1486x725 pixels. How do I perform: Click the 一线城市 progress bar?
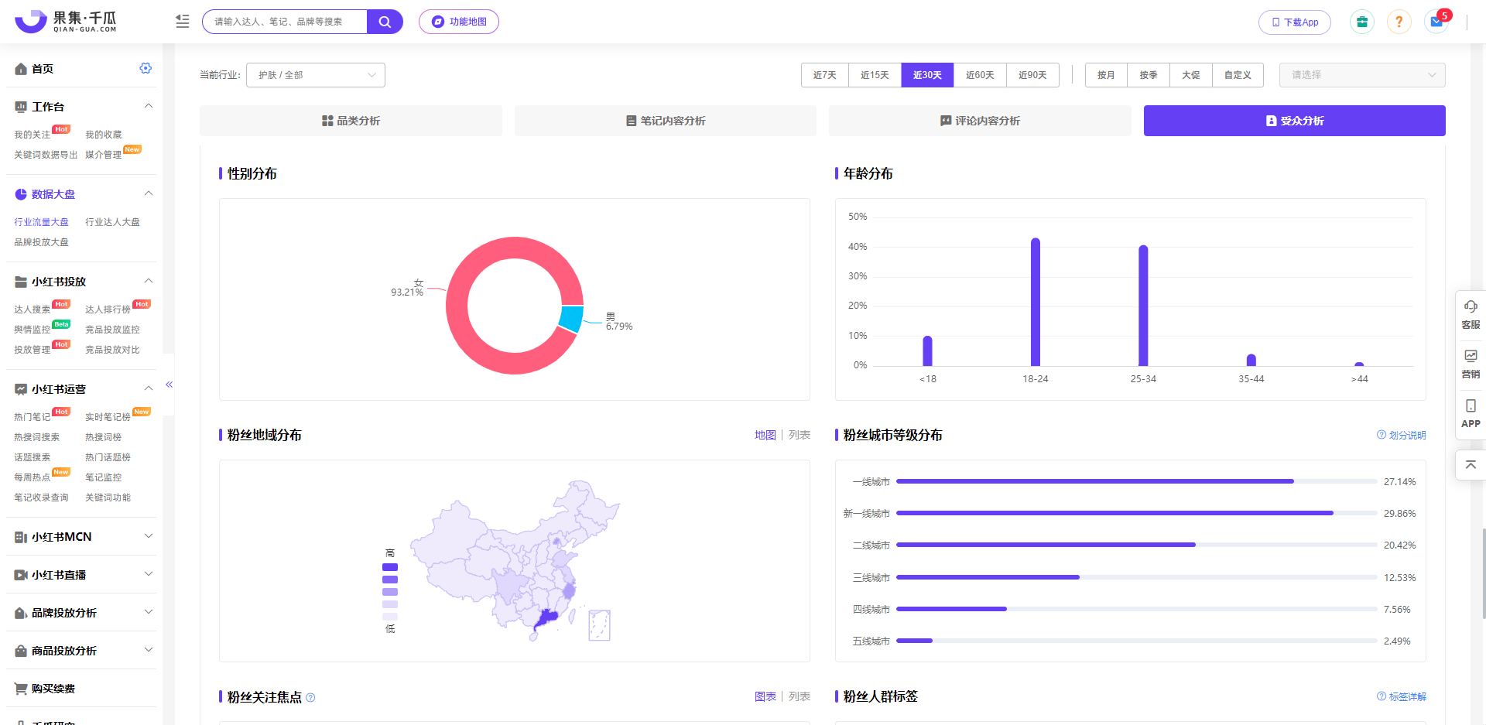tap(1136, 481)
